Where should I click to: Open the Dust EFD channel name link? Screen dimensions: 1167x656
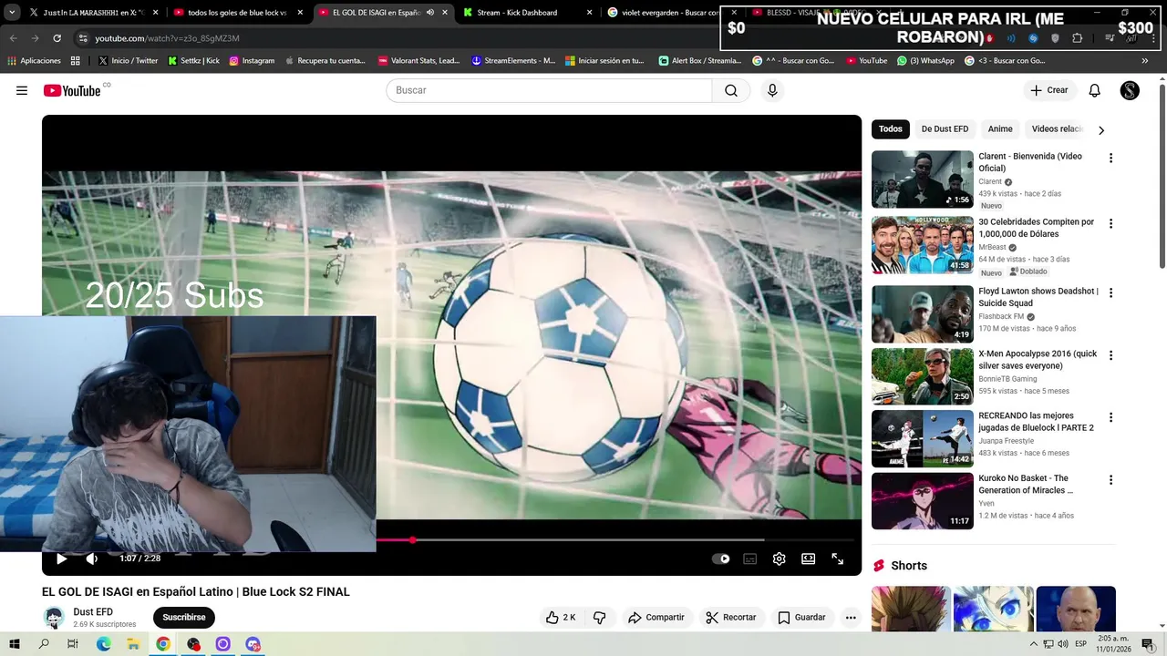(x=93, y=612)
